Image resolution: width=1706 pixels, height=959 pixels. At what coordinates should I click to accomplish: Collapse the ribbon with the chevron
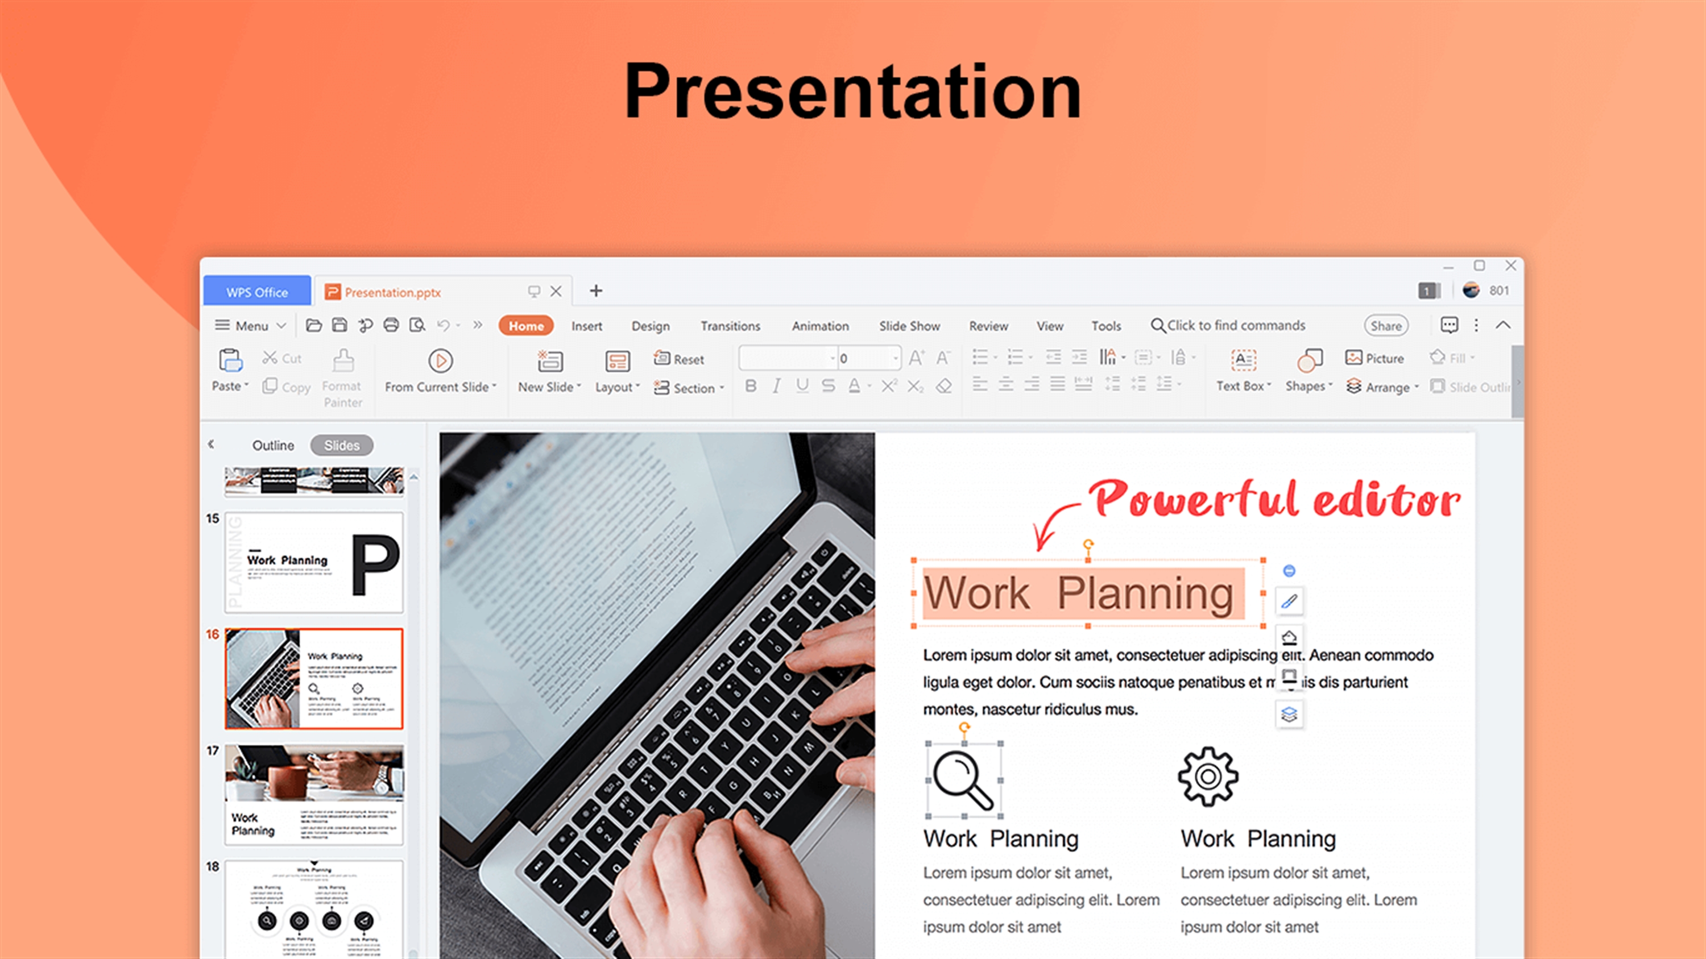click(x=1502, y=325)
